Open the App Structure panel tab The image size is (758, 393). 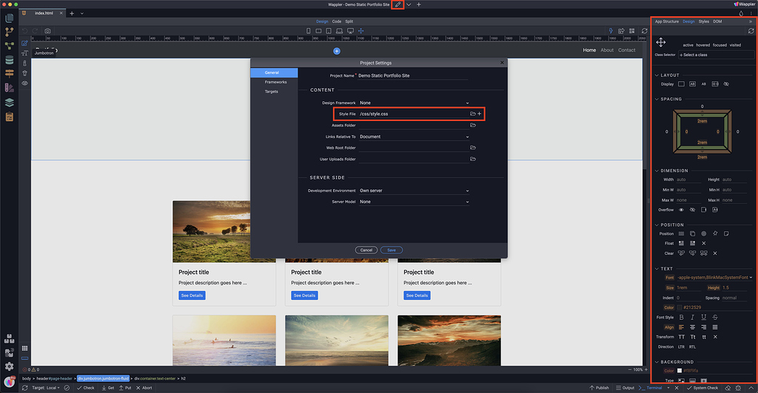[x=667, y=21]
